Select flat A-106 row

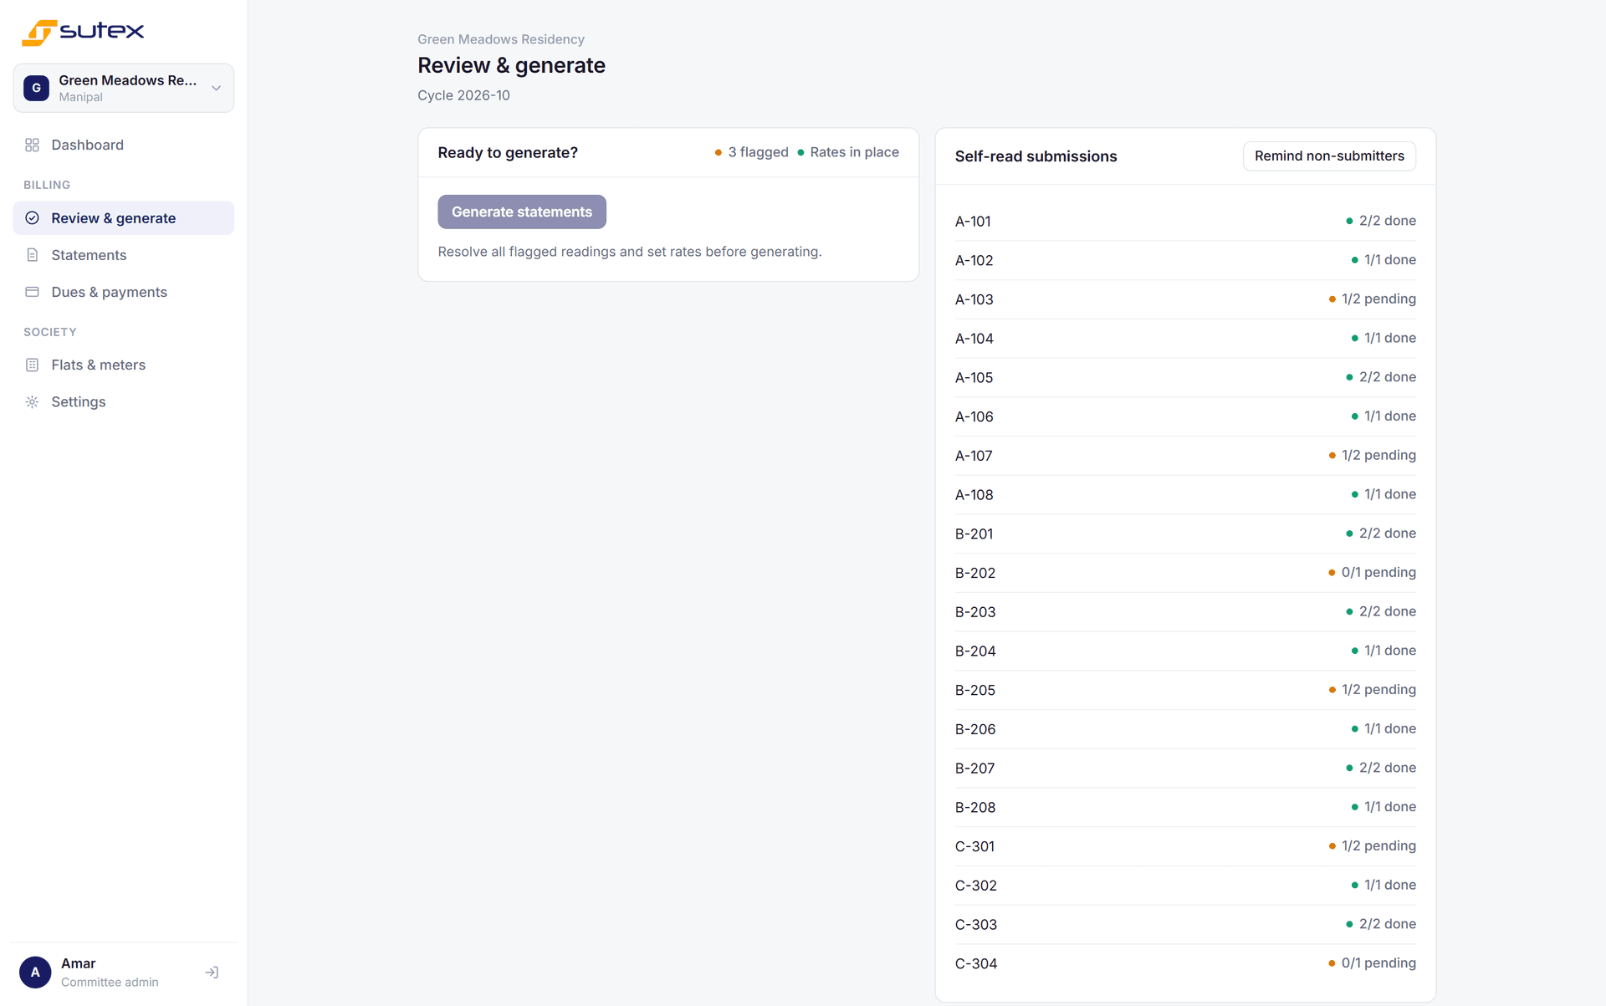click(x=1185, y=416)
